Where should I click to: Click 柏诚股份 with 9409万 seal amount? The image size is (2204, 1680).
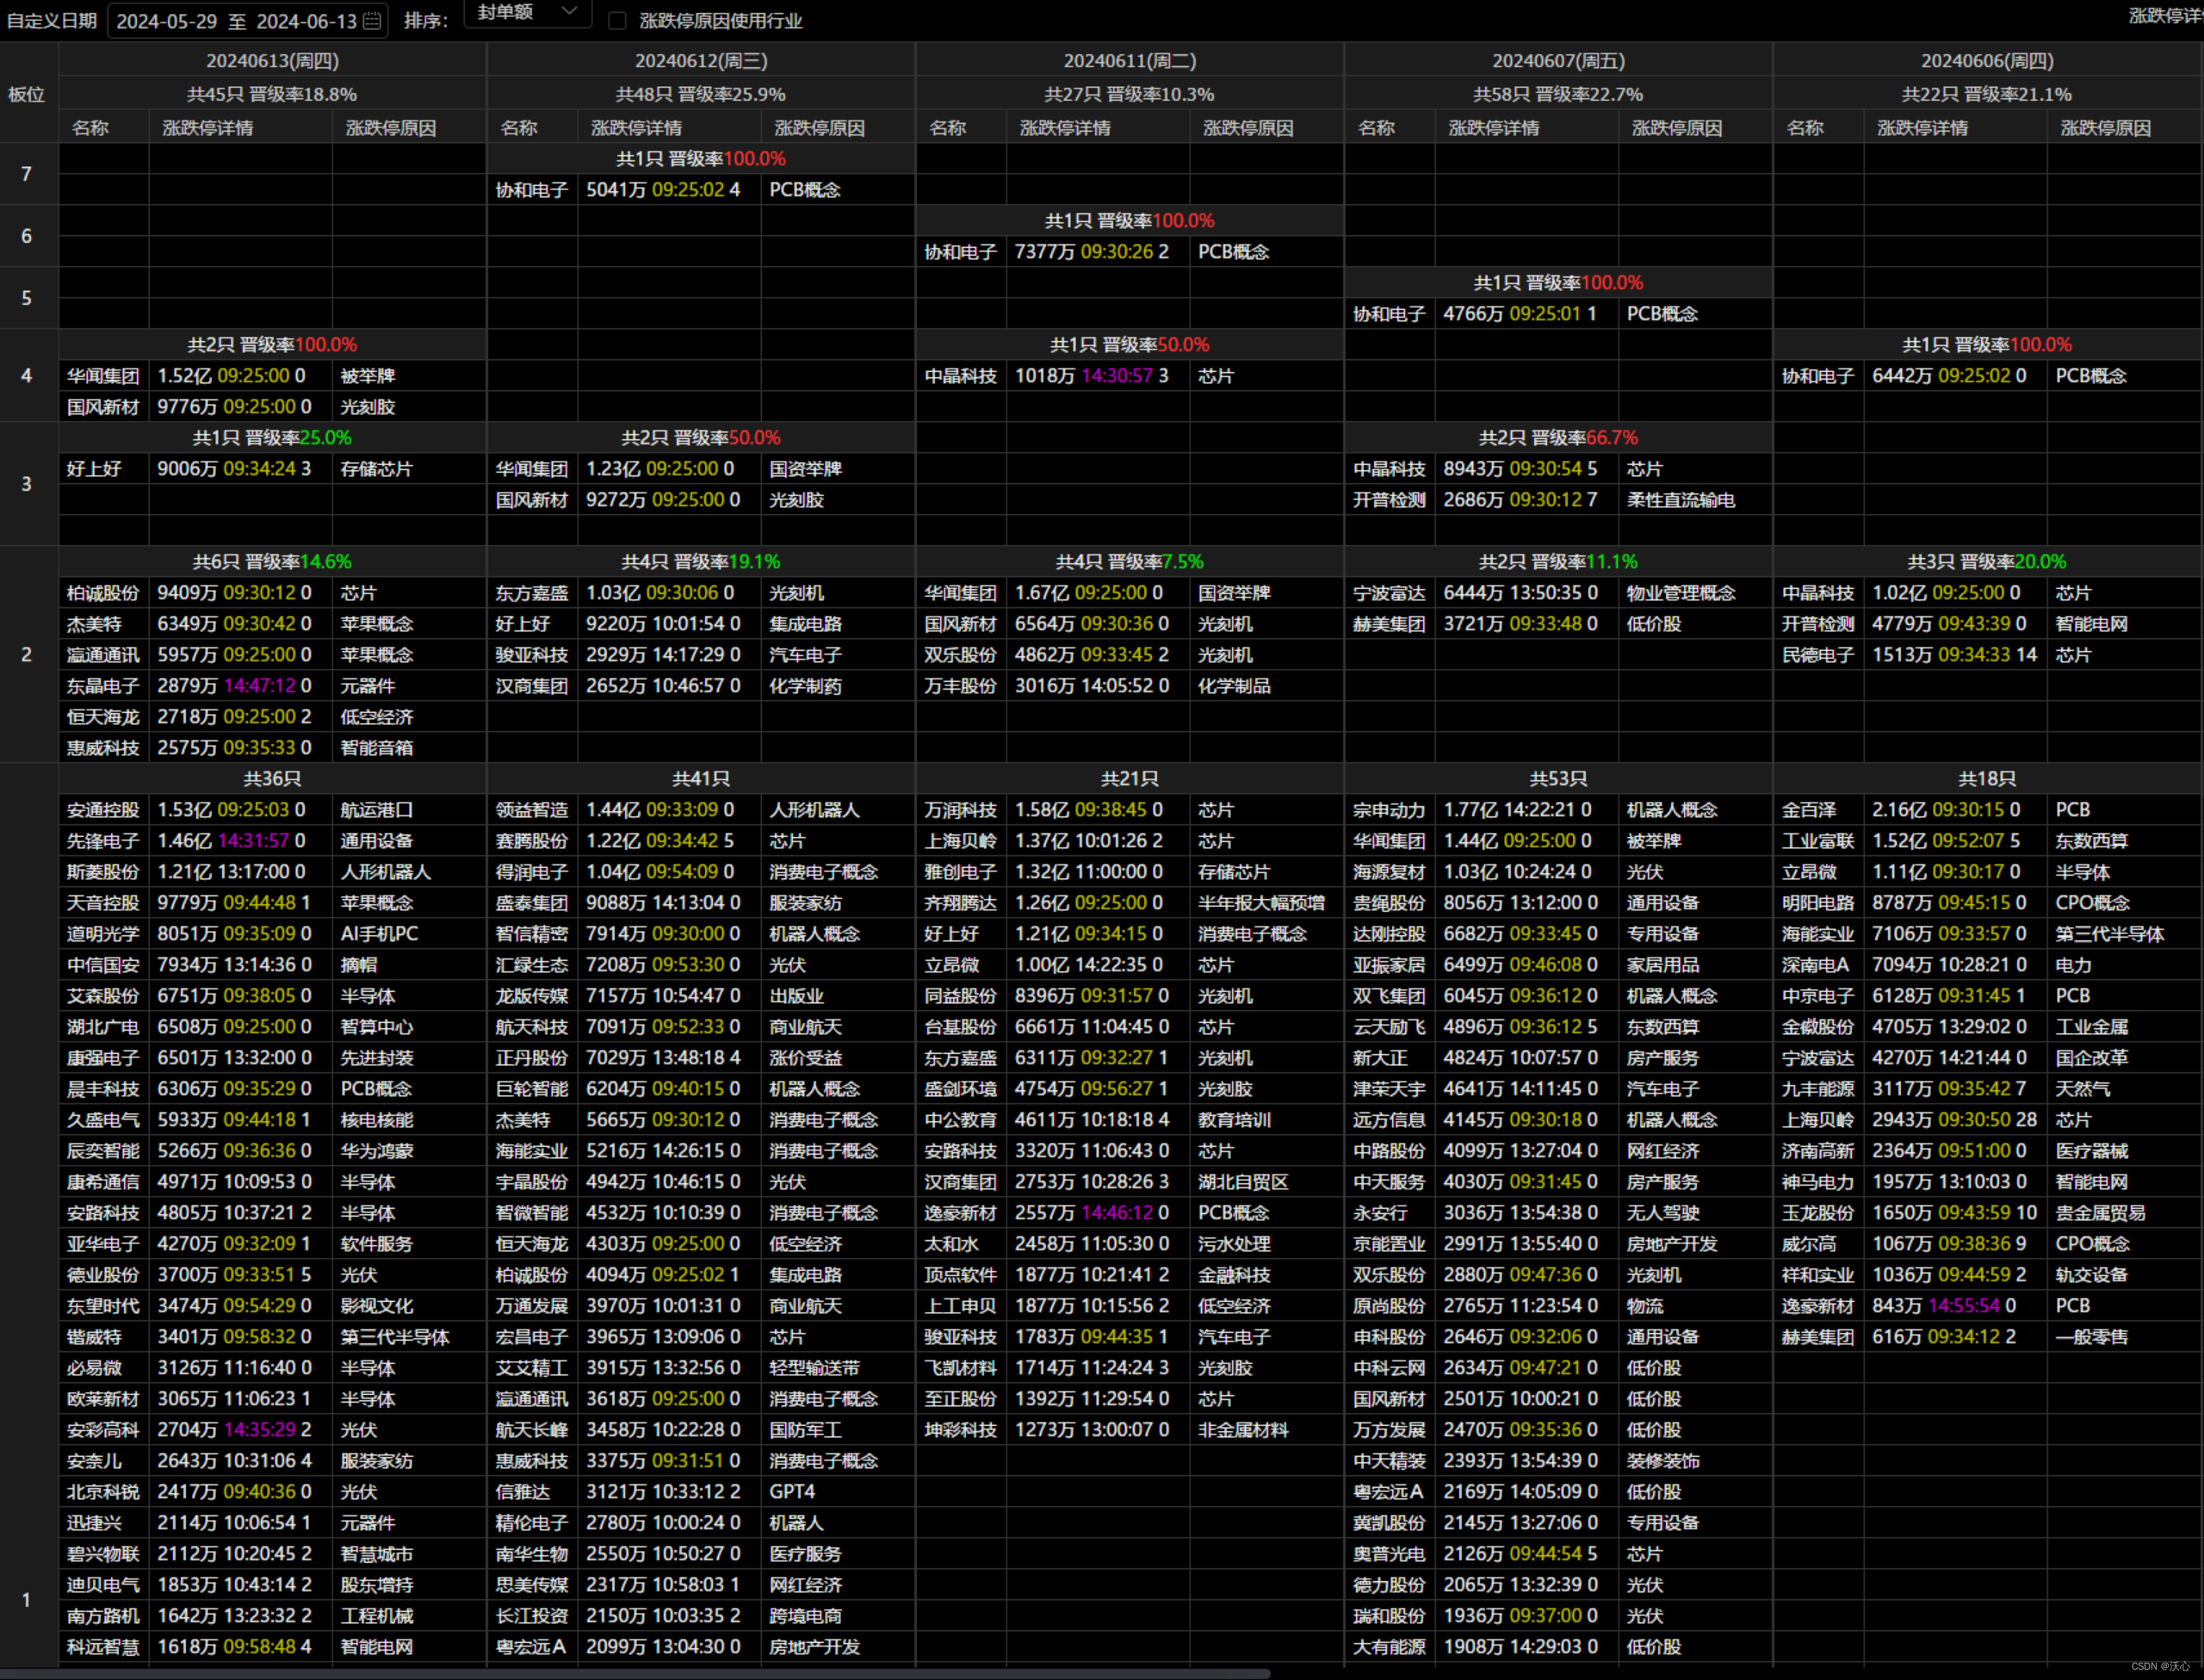pyautogui.click(x=103, y=593)
